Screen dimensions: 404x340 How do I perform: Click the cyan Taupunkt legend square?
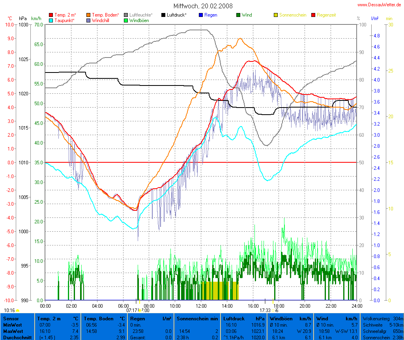click(50, 20)
